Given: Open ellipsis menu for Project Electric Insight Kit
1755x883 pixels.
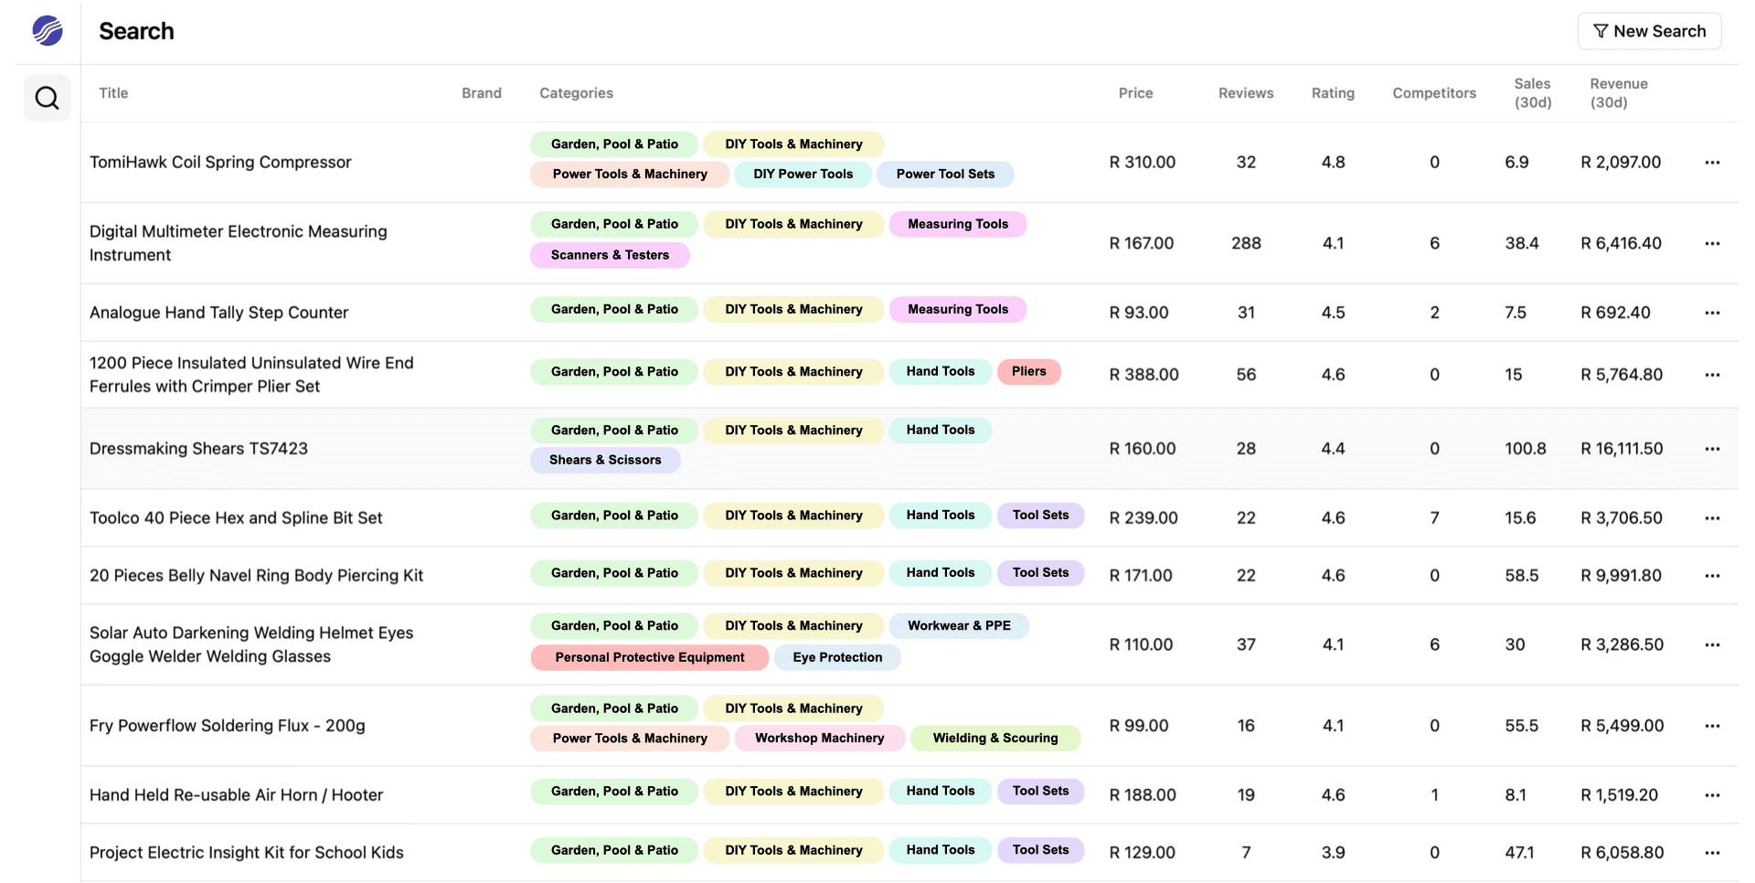Looking at the screenshot, I should tap(1712, 853).
